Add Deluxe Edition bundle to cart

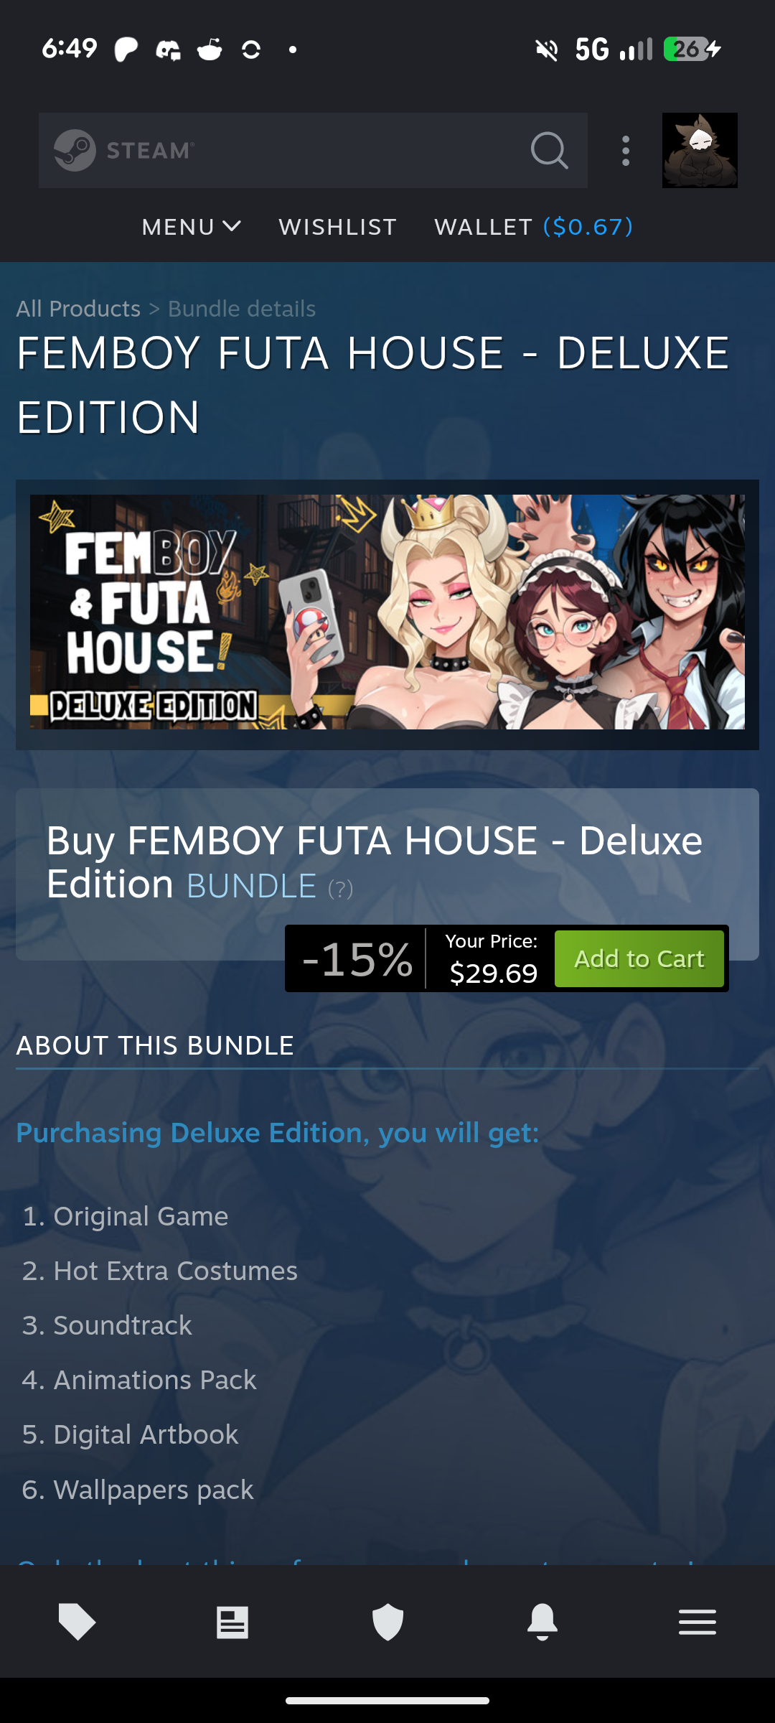[x=639, y=958]
